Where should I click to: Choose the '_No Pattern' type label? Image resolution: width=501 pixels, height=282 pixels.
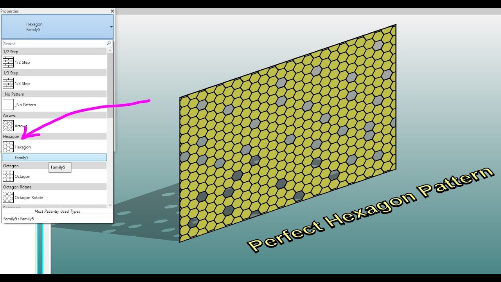coord(25,105)
